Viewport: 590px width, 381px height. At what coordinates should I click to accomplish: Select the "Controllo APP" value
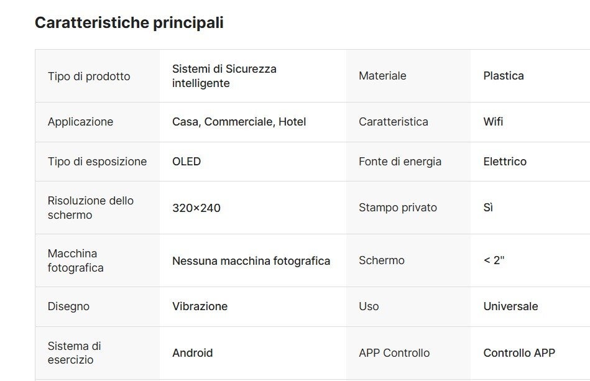point(519,353)
